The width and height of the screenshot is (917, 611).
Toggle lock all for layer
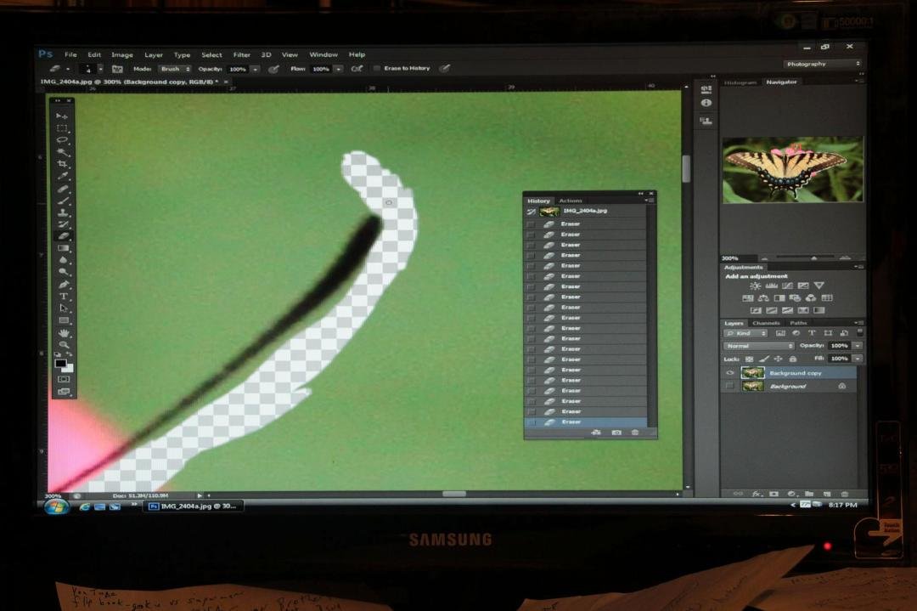792,359
